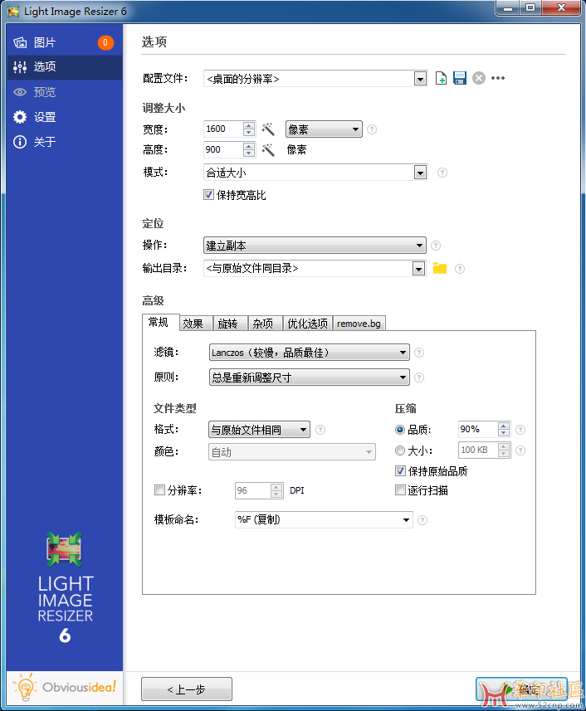This screenshot has width=586, height=711.
Task: Open more profile options (three dots)
Action: [497, 78]
